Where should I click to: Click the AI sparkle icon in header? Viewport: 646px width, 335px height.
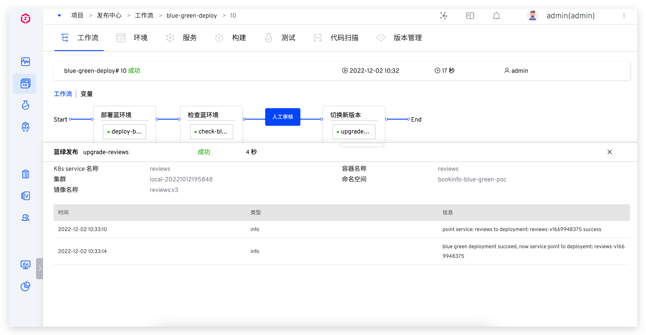pos(444,16)
